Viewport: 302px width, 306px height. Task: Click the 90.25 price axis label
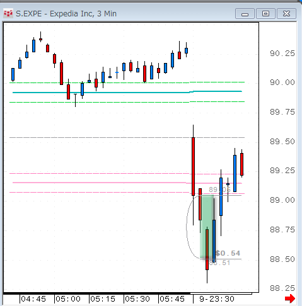tap(282, 54)
